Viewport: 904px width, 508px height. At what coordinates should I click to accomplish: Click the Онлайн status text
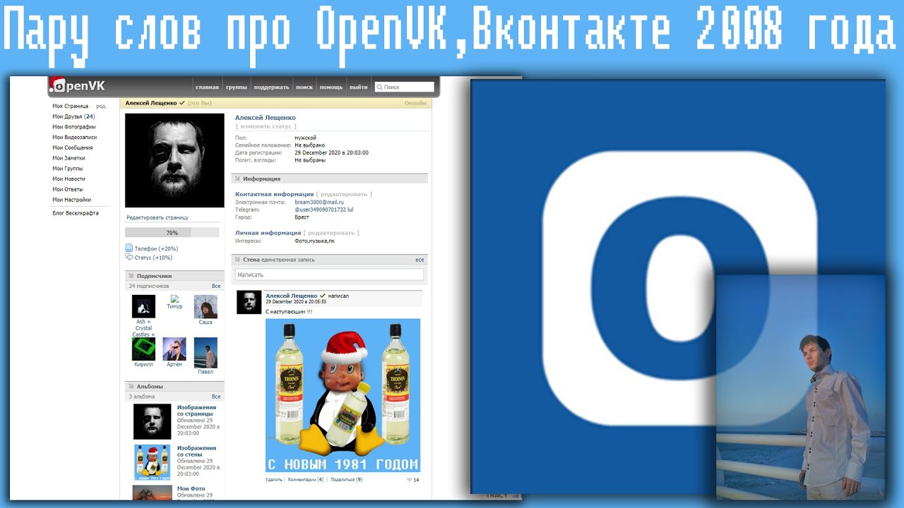415,103
